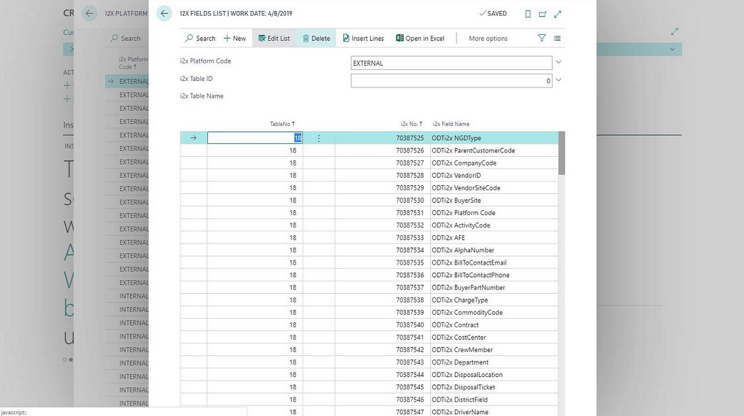
Task: Go back in the I2X Platform window
Action: click(x=89, y=13)
